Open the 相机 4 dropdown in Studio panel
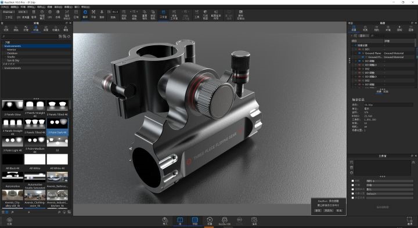Viewport: 418px width, 228px height. (390, 181)
